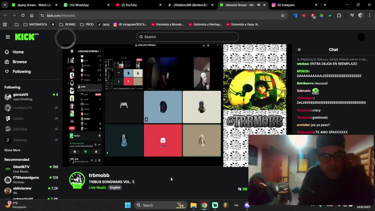Open recommended channel GlostikTV
375x211 pixels.
pyautogui.click(x=31, y=169)
